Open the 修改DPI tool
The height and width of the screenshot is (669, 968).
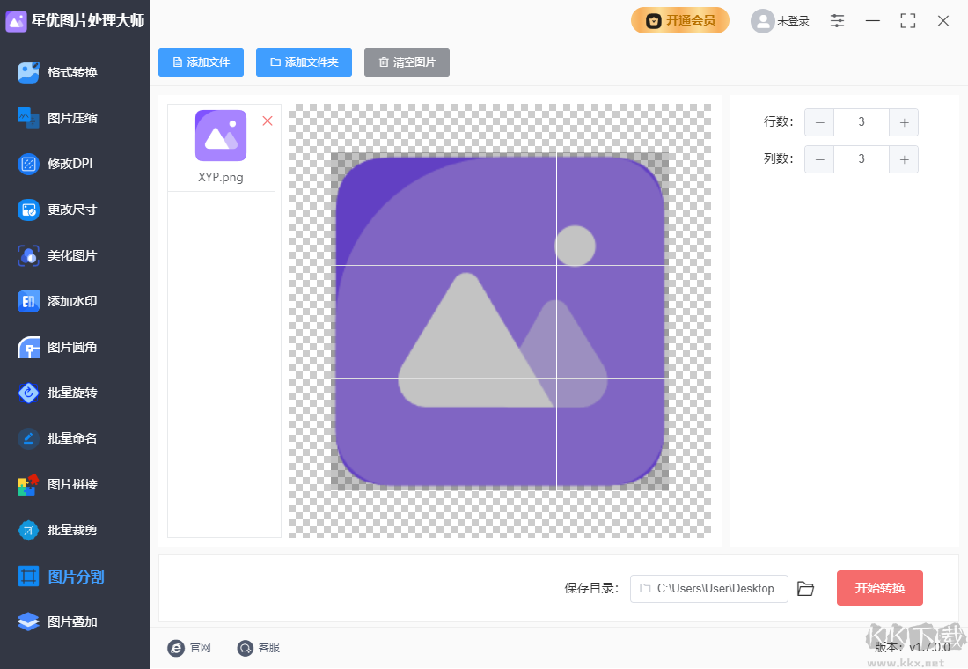tap(55, 164)
